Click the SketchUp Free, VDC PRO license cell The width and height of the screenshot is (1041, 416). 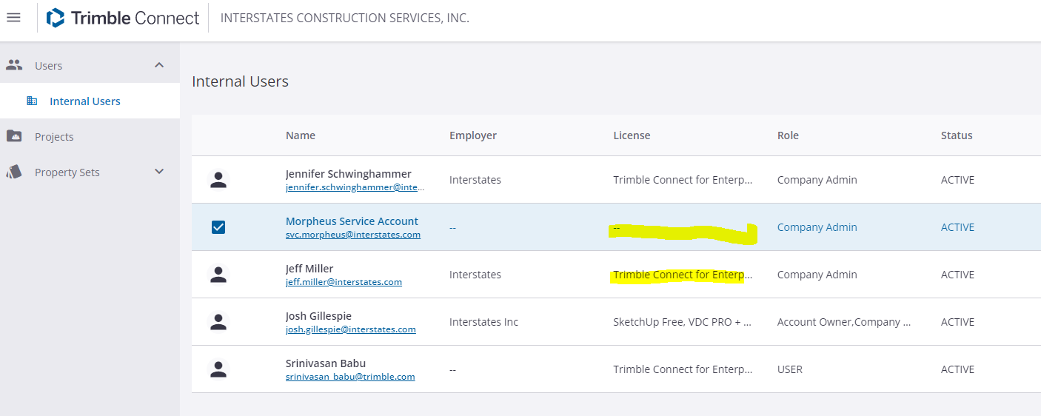(683, 322)
